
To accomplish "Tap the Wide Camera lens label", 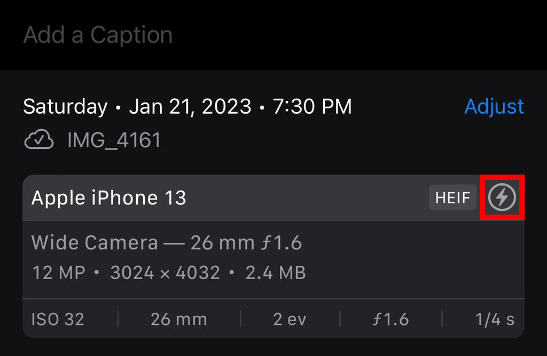I will point(95,243).
